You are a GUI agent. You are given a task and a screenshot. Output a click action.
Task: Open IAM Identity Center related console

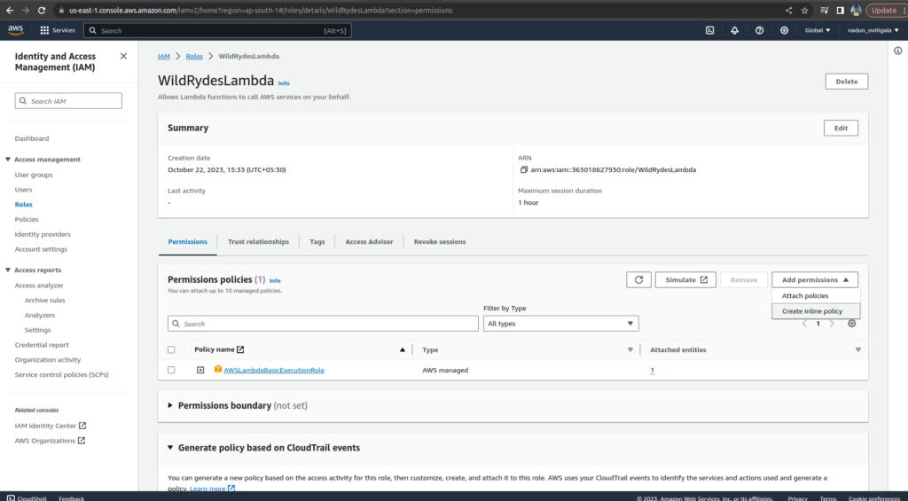click(51, 426)
